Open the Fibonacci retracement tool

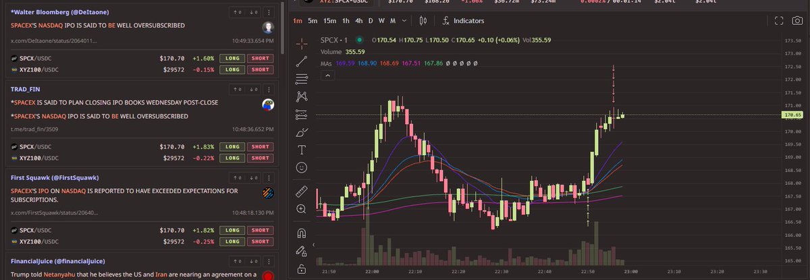click(x=302, y=78)
